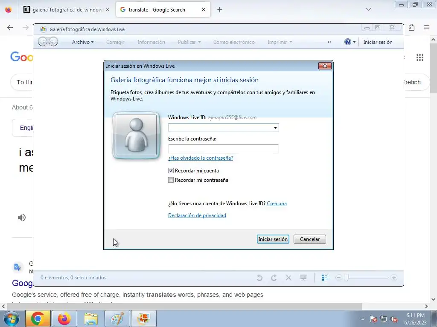Show hidden system tray icons arrow
This screenshot has width=437, height=327.
(363, 319)
